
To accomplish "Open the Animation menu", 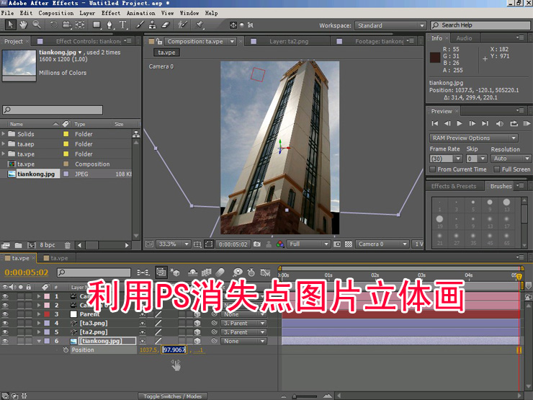I will (140, 13).
